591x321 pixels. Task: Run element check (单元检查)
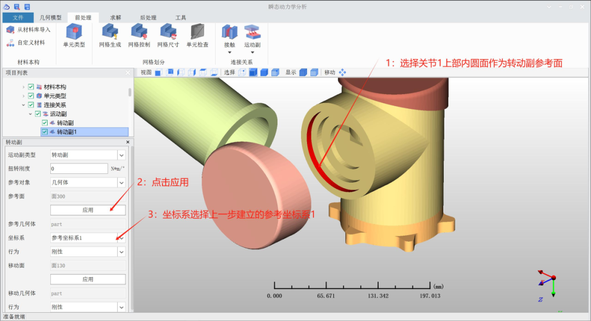[x=198, y=36]
